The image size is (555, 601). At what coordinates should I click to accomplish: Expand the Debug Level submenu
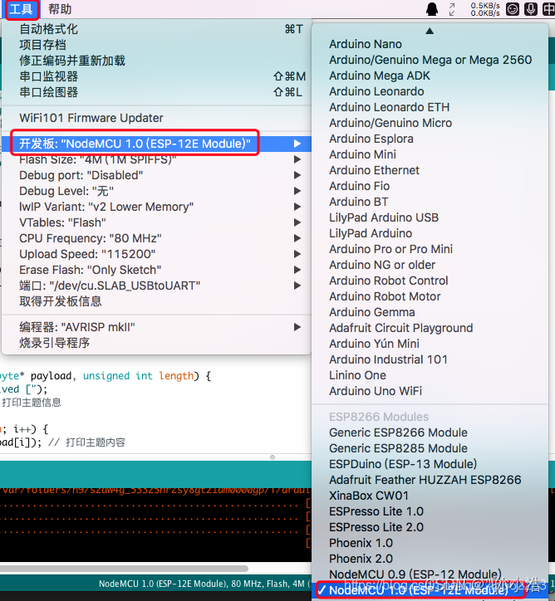point(156,191)
